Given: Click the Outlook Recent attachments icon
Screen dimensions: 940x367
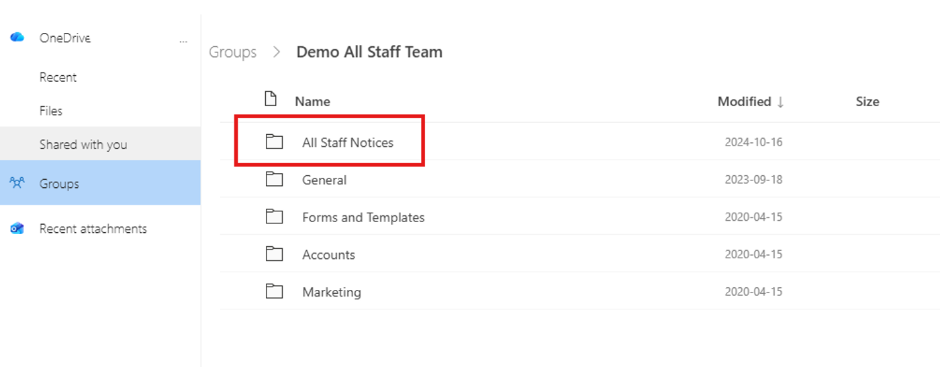Looking at the screenshot, I should [x=17, y=229].
